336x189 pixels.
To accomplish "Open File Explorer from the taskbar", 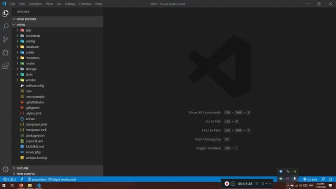I will click(x=29, y=185).
